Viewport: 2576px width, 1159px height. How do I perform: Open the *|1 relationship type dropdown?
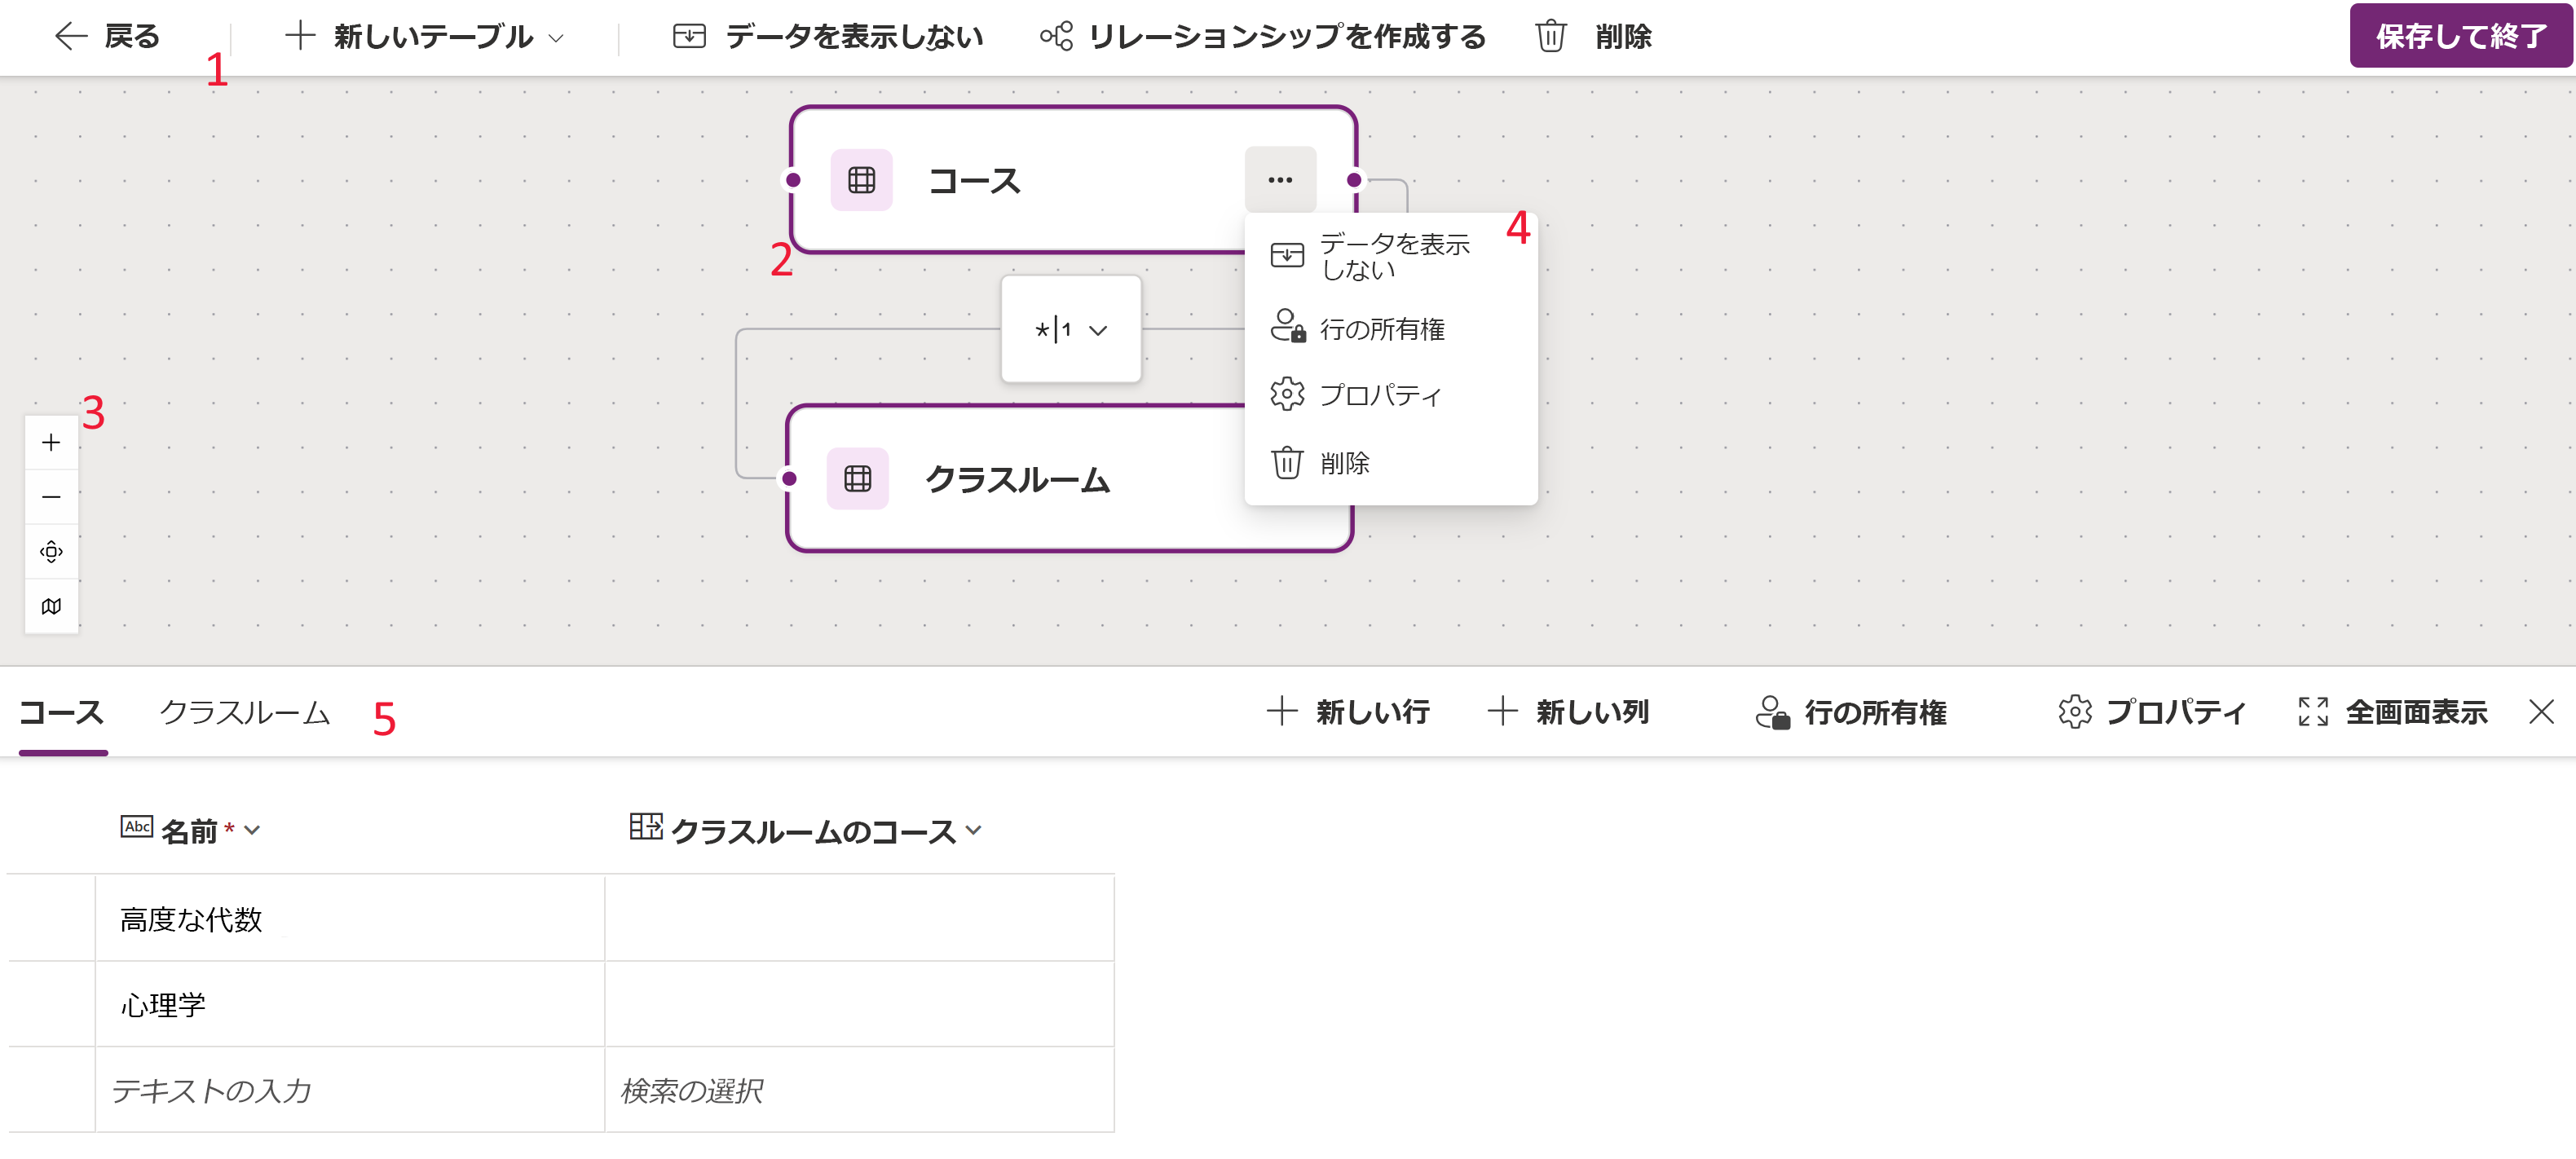point(1071,329)
